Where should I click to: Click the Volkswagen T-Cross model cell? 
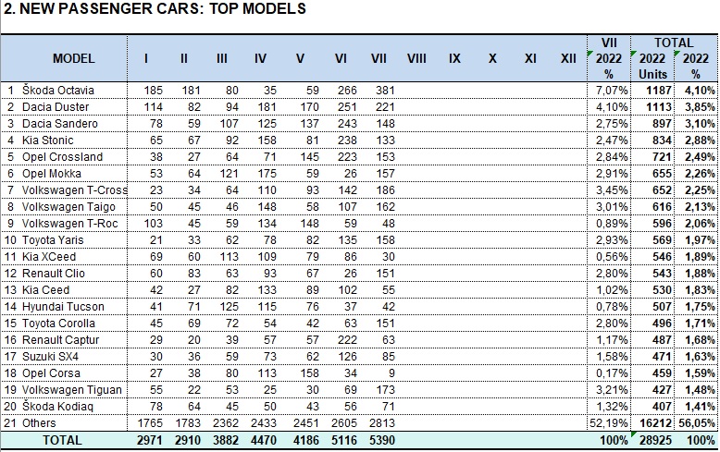click(74, 190)
